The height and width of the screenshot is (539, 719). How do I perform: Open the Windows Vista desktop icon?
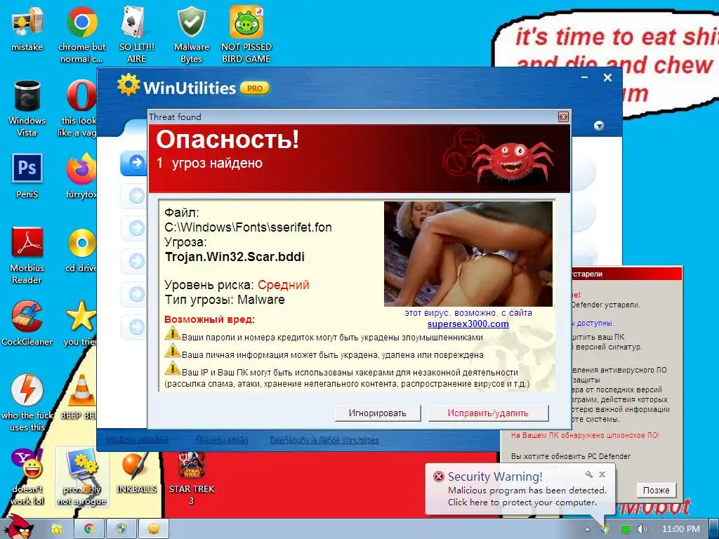click(x=27, y=108)
